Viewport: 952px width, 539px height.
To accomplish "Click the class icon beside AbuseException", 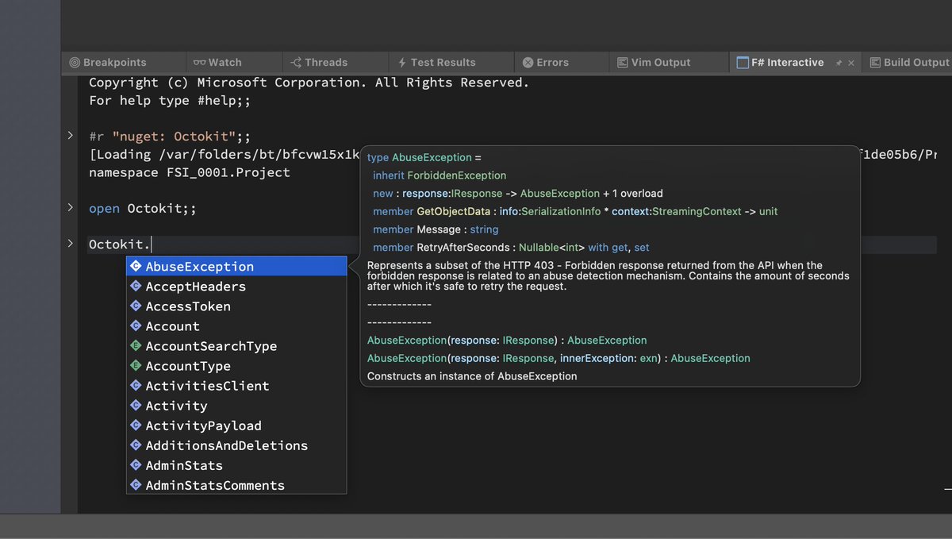I will point(136,267).
